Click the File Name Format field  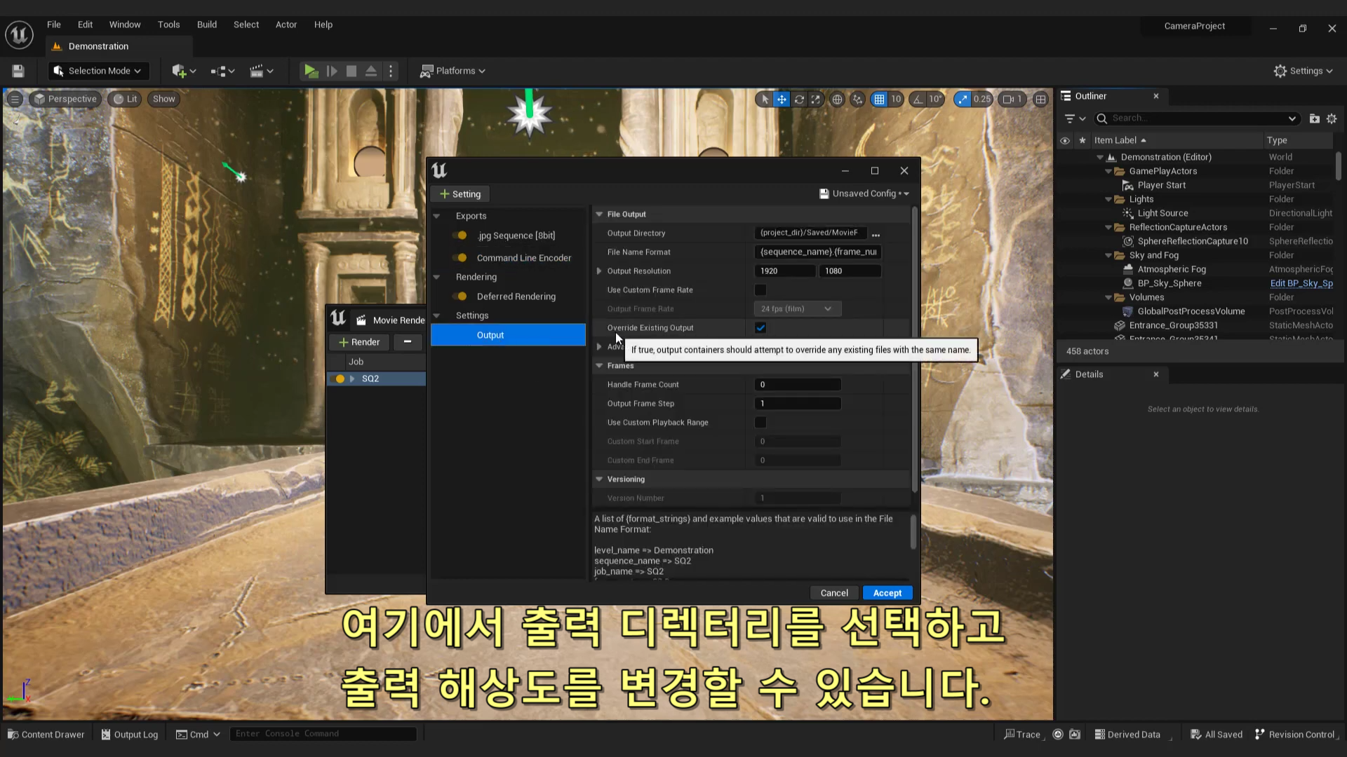pyautogui.click(x=818, y=252)
